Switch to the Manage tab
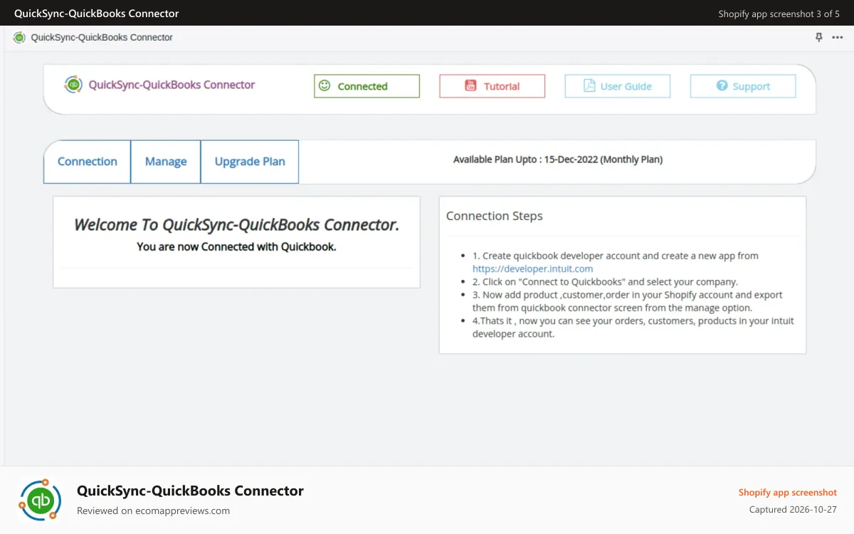This screenshot has width=854, height=534. (x=166, y=162)
